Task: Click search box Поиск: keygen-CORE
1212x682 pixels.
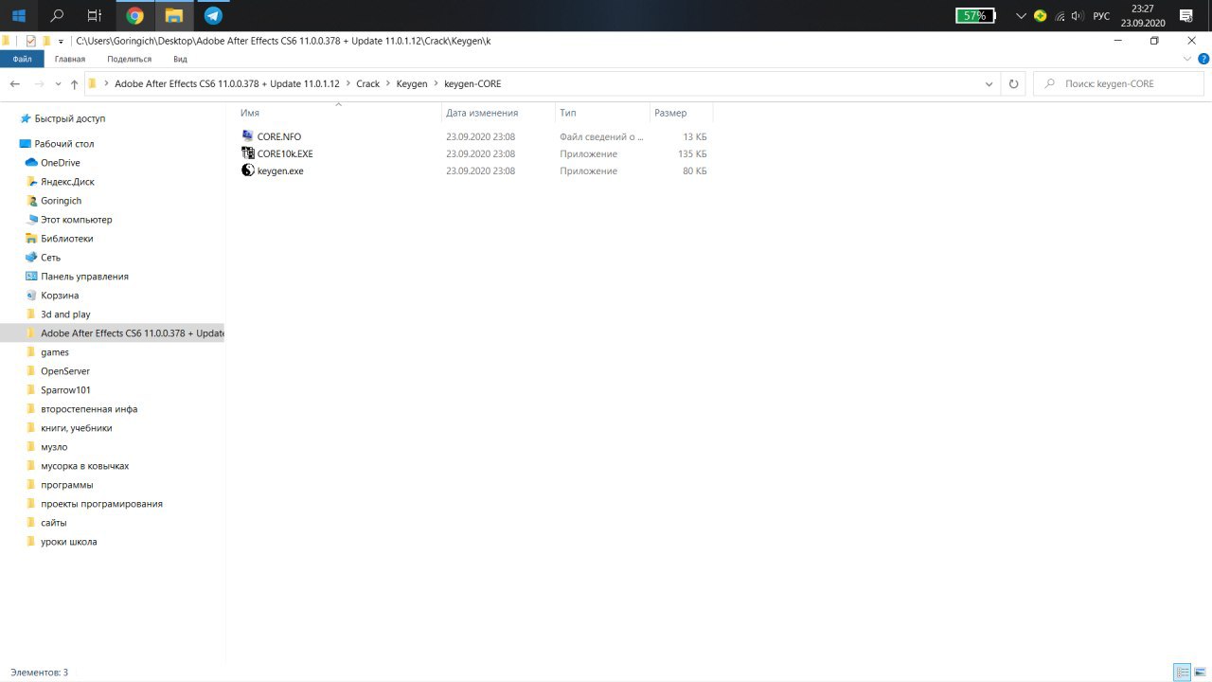Action: (x=1118, y=83)
